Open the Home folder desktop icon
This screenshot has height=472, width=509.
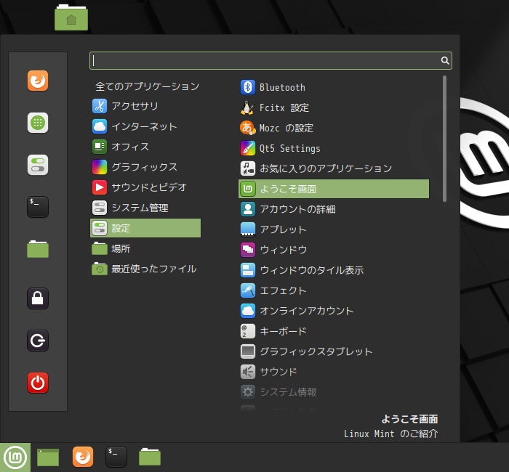coord(71,17)
